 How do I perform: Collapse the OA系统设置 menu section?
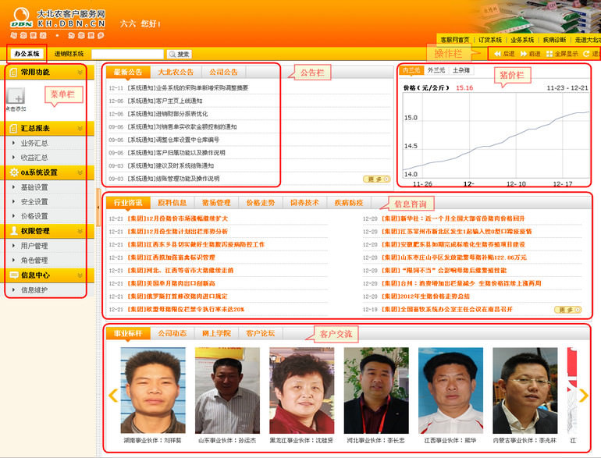[x=80, y=172]
